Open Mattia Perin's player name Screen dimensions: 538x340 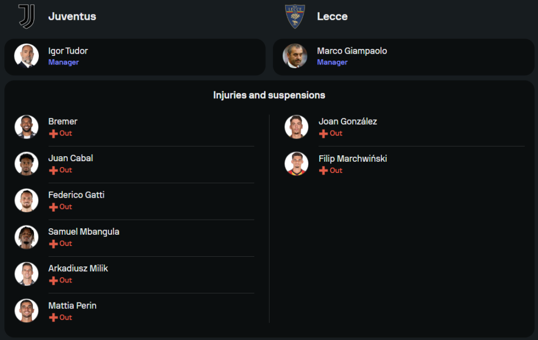click(x=72, y=306)
